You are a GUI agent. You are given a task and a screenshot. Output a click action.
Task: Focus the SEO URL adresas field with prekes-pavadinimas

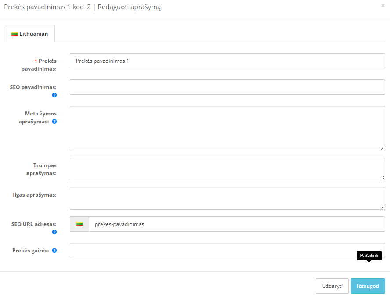(237, 224)
